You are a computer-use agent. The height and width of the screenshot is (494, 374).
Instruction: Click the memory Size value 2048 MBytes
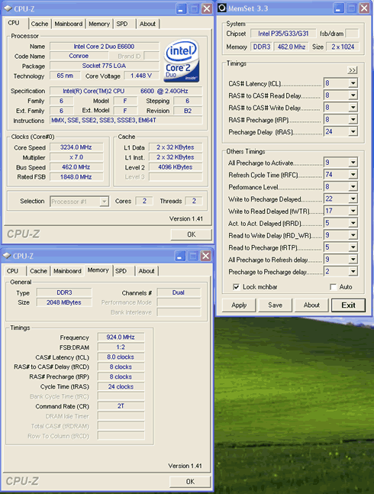coord(64,302)
